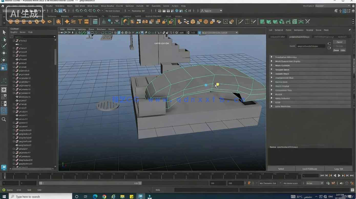Image resolution: width=356 pixels, height=199 pixels.
Task: Toggle the pCube8 checkbox in Outliner
Action: point(14,67)
